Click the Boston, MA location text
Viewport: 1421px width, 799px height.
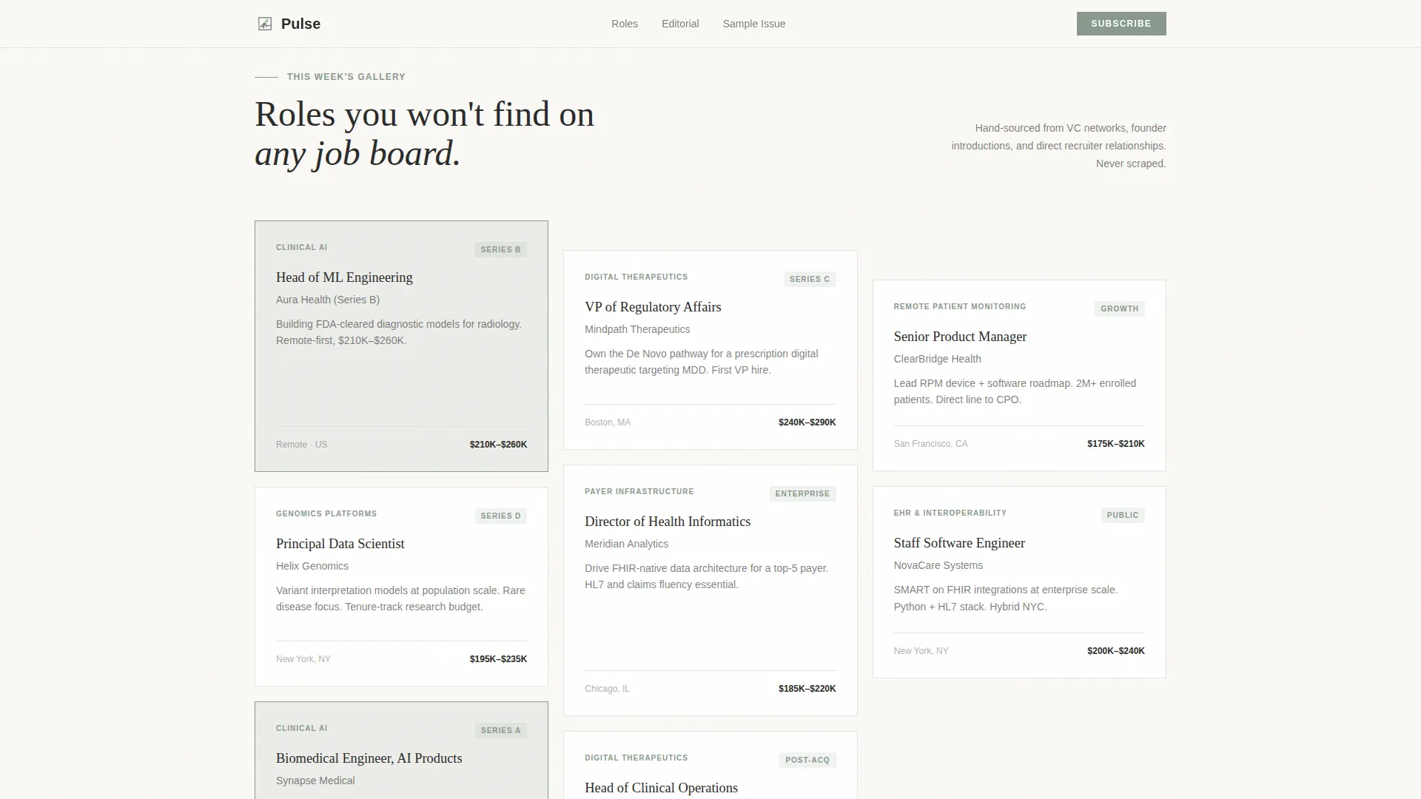(x=608, y=422)
